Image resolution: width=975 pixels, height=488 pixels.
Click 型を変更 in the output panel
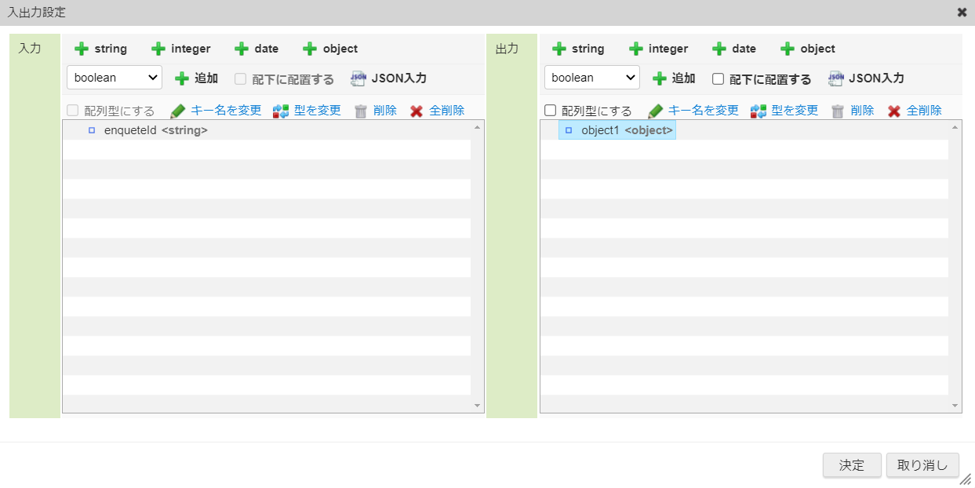784,111
